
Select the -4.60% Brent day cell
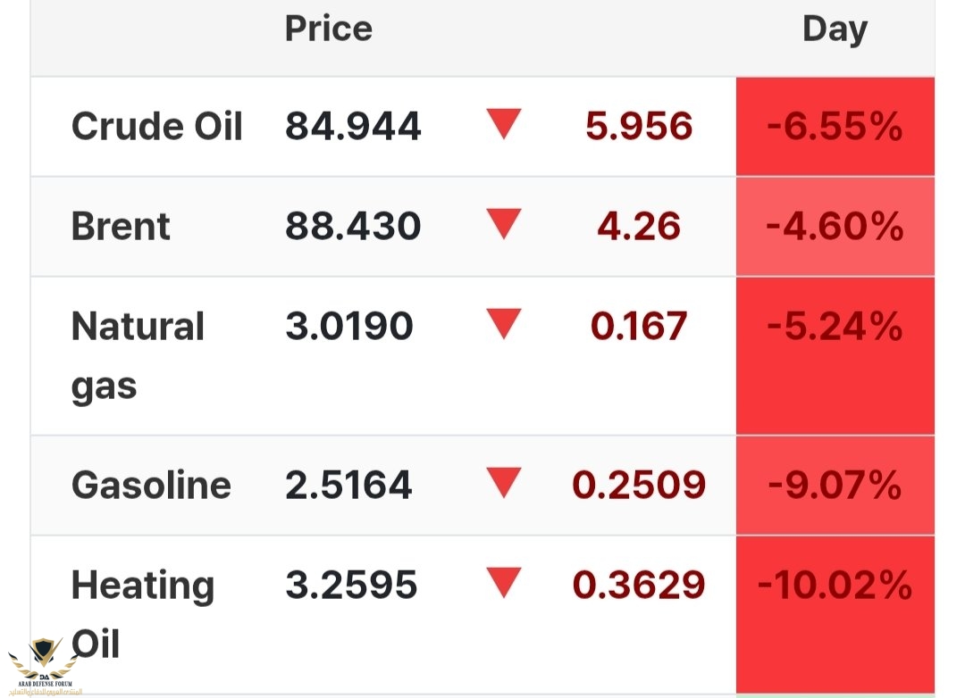pyautogui.click(x=835, y=227)
